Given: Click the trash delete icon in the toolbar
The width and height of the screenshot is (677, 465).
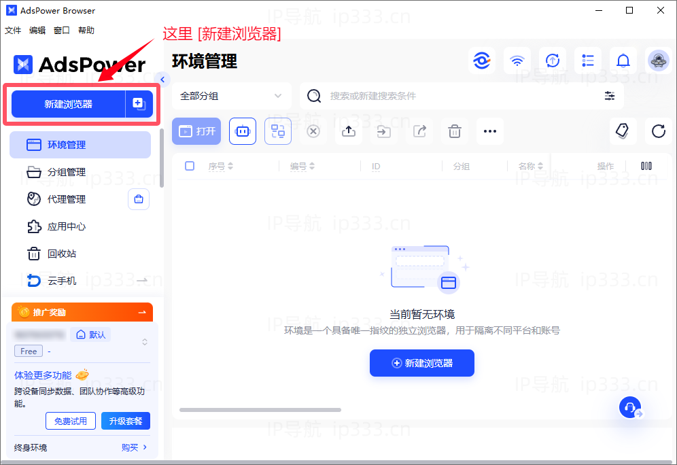Looking at the screenshot, I should [x=455, y=131].
